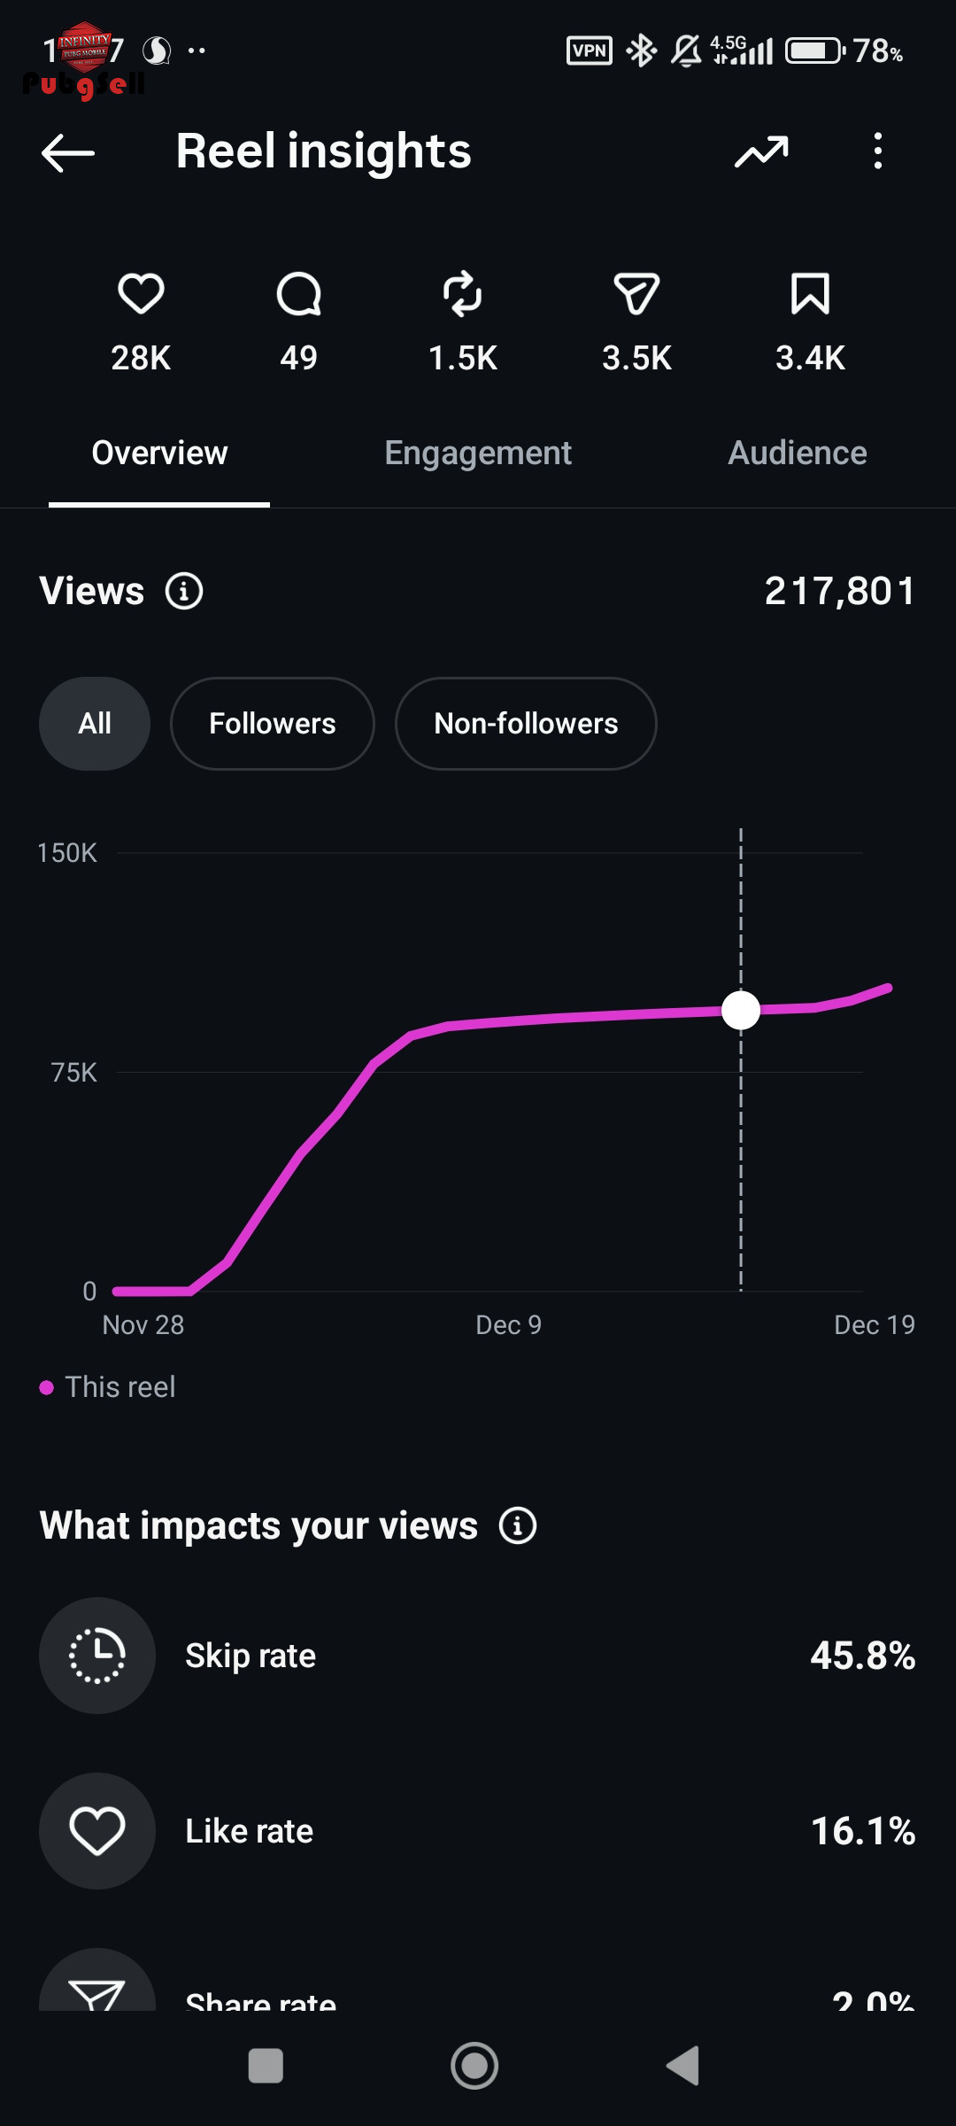
Task: Filter views by Followers
Action: click(272, 724)
